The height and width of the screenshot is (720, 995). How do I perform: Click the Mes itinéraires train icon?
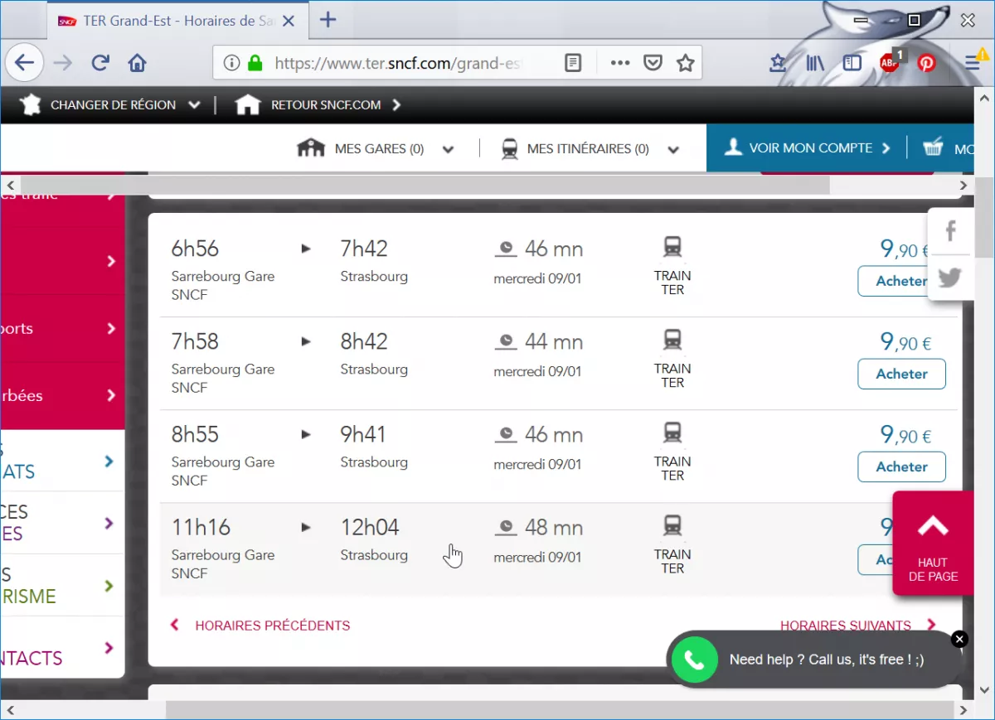510,149
